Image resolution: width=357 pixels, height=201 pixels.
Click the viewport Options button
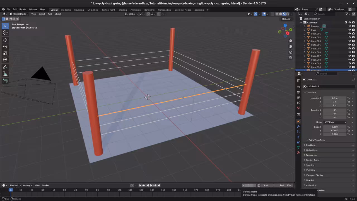tap(287, 19)
